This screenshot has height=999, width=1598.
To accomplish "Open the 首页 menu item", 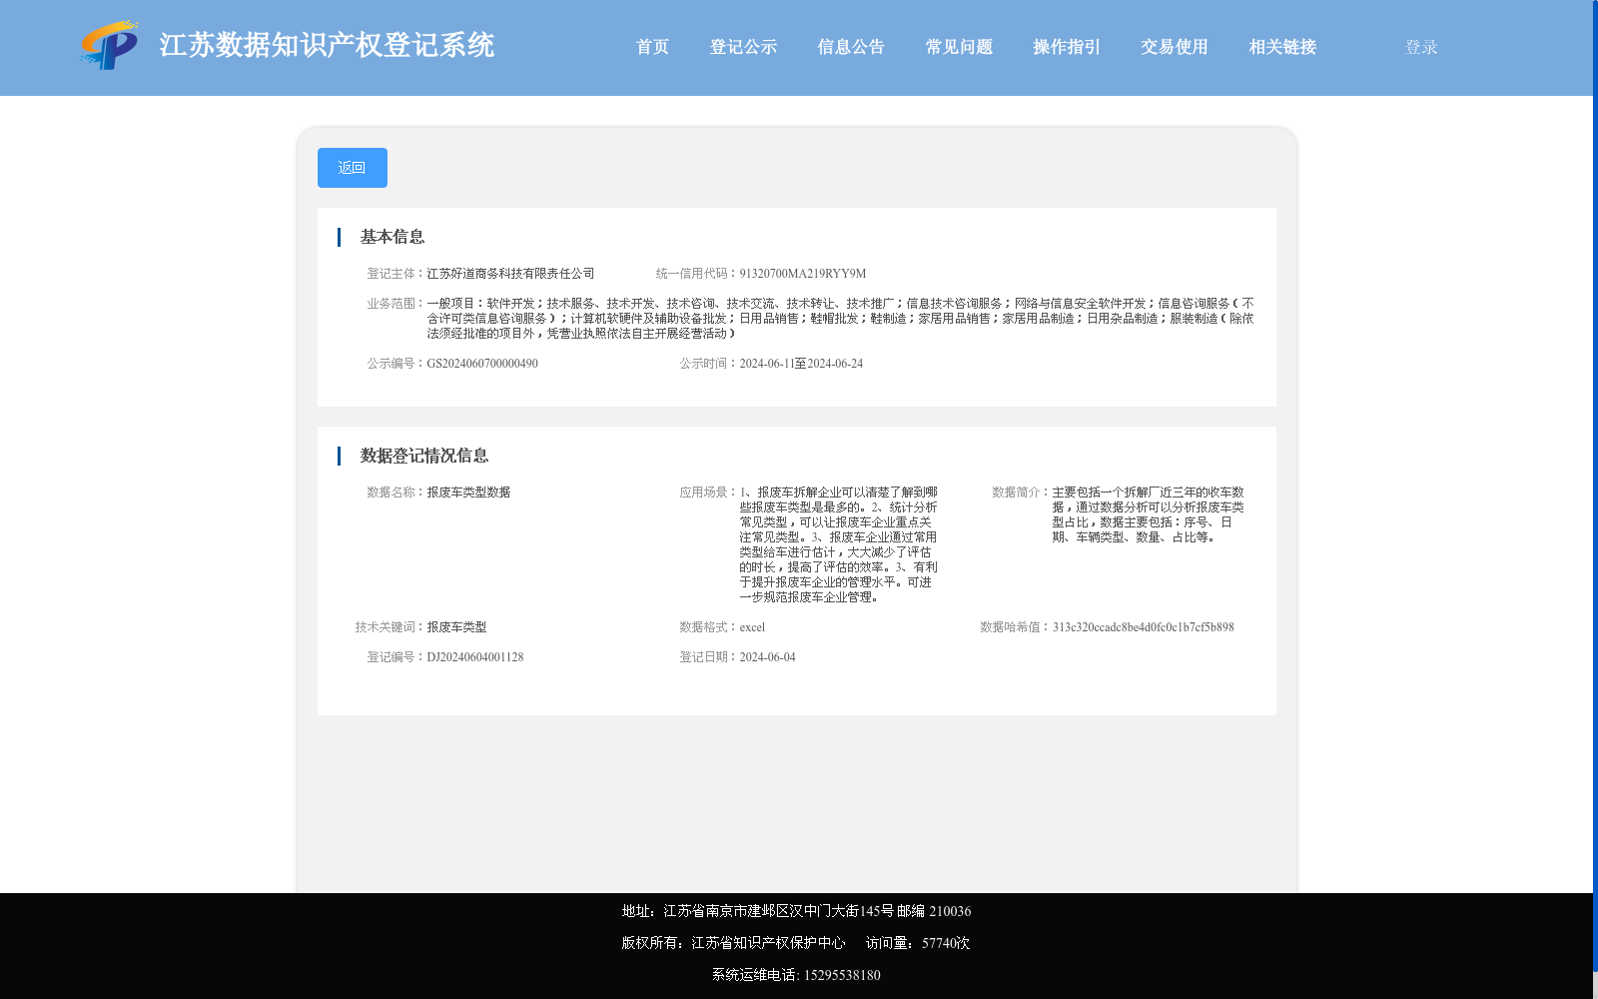I will point(652,47).
